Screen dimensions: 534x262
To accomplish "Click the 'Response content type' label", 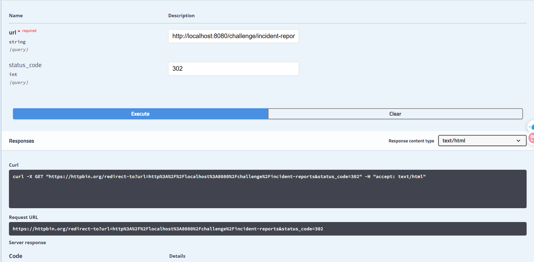I will (411, 141).
